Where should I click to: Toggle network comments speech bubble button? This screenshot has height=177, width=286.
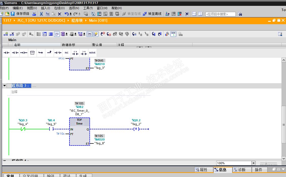click(57, 34)
